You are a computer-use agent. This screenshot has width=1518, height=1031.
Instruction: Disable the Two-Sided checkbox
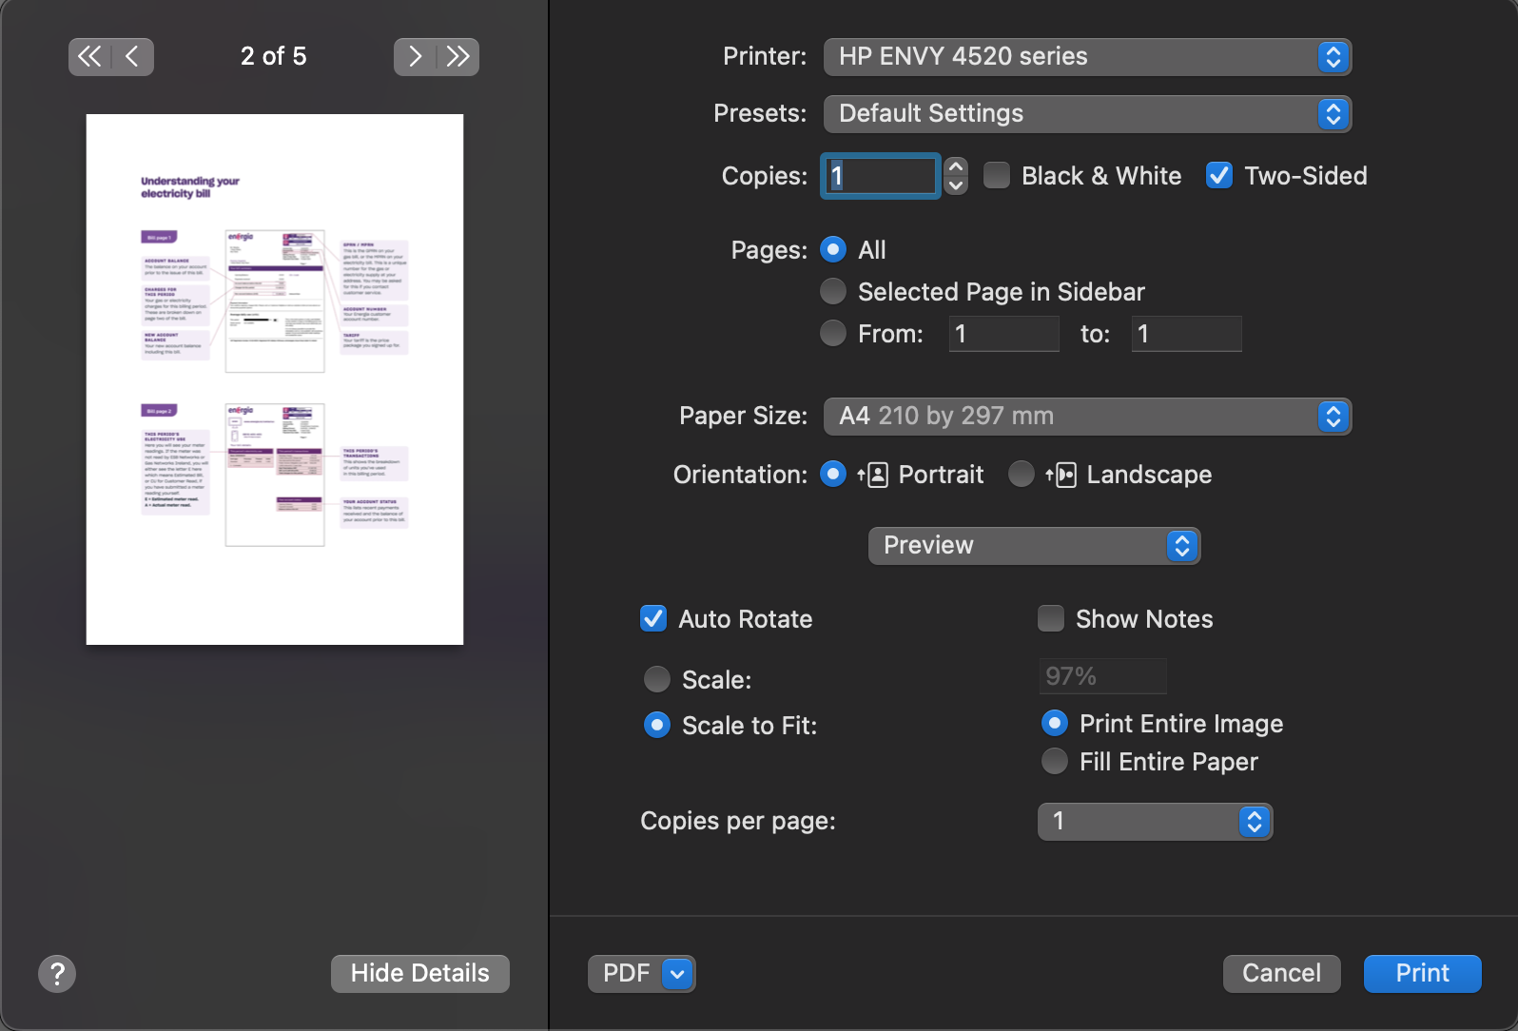click(x=1218, y=176)
